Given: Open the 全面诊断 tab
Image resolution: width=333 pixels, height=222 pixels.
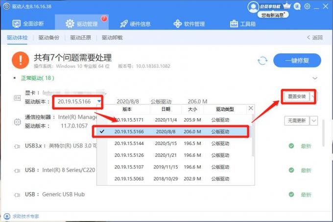Looking at the screenshot, I should (28, 24).
